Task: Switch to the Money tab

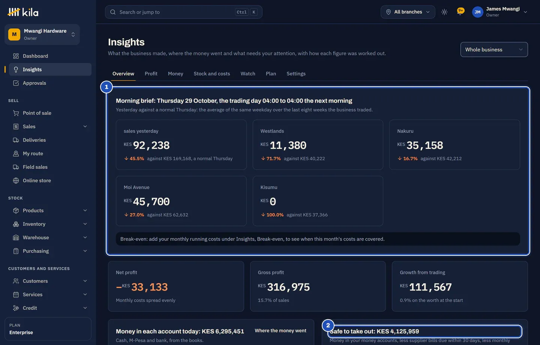Action: pos(175,74)
